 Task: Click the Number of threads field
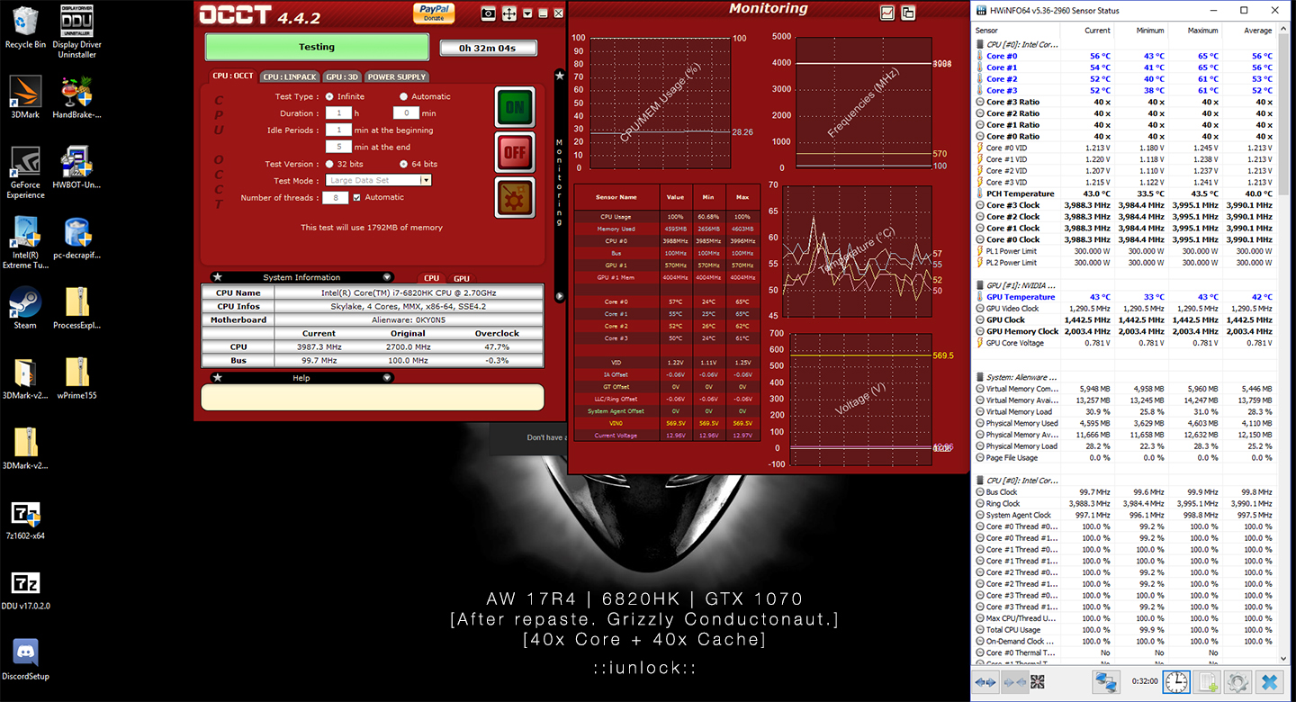pos(335,197)
